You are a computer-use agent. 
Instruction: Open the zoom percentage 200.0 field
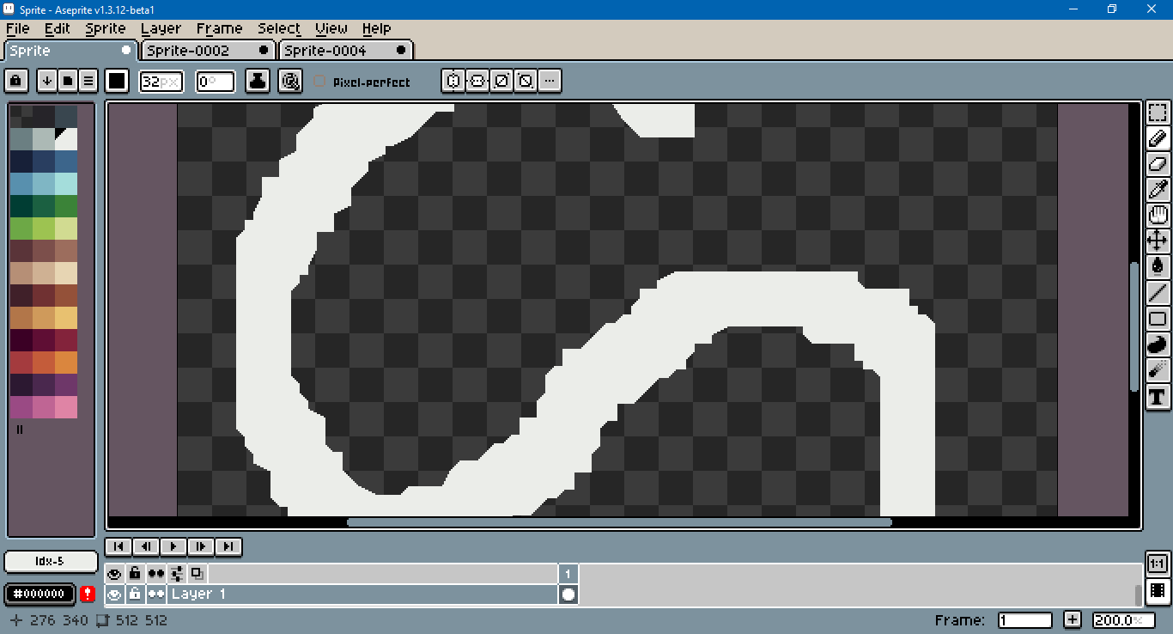coord(1122,619)
